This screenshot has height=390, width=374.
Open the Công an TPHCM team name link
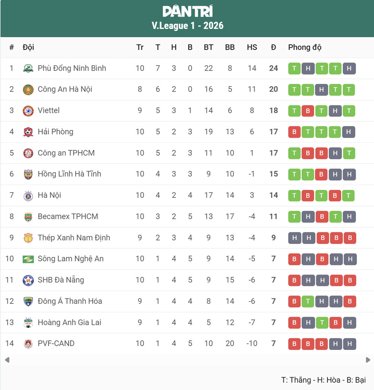66,153
